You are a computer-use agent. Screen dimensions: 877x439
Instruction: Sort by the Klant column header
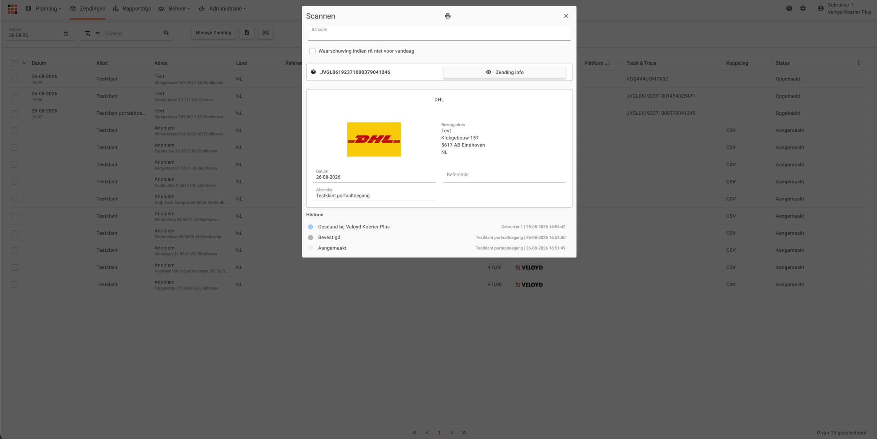[102, 63]
